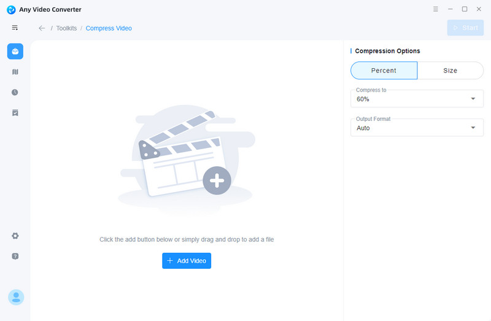Image resolution: width=491 pixels, height=321 pixels.
Task: Click the drag and drop instruction text
Action: coord(187,239)
